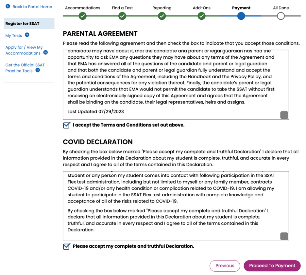Select the Reporting step checkmark circle
306x275 pixels.
[x=162, y=16]
